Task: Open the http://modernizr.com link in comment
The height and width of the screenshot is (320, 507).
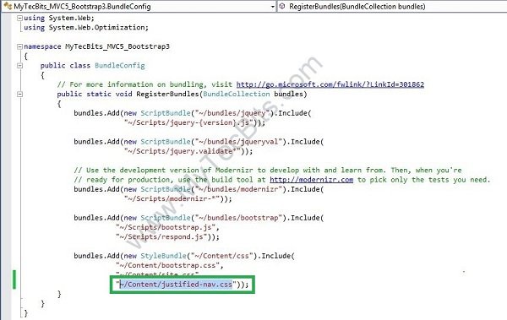Action: tap(311, 179)
